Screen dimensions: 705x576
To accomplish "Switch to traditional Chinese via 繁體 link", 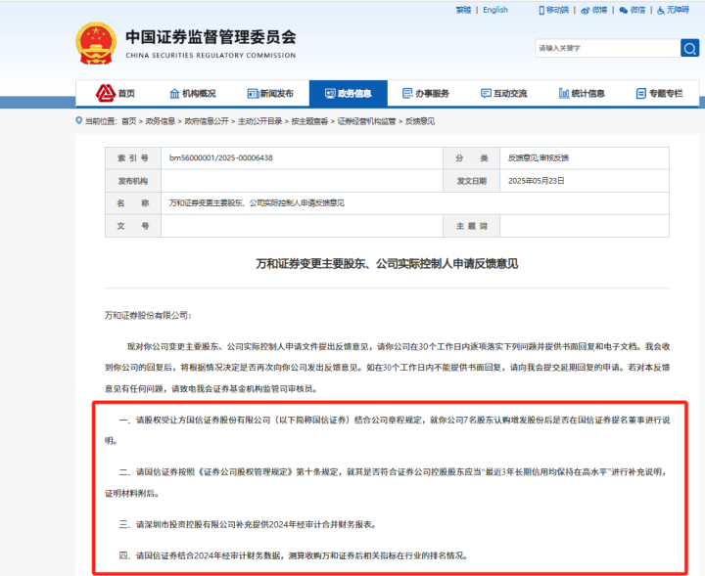I will 463,10.
